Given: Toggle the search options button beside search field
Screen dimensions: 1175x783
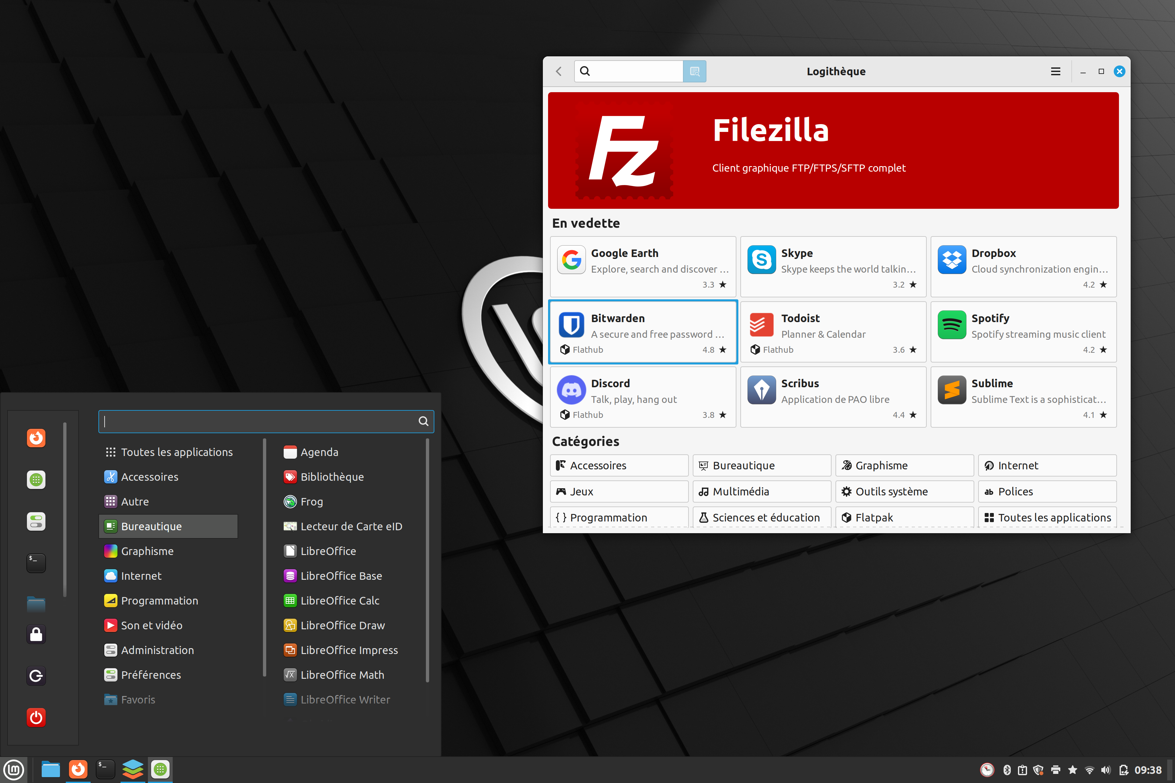Looking at the screenshot, I should 694,71.
